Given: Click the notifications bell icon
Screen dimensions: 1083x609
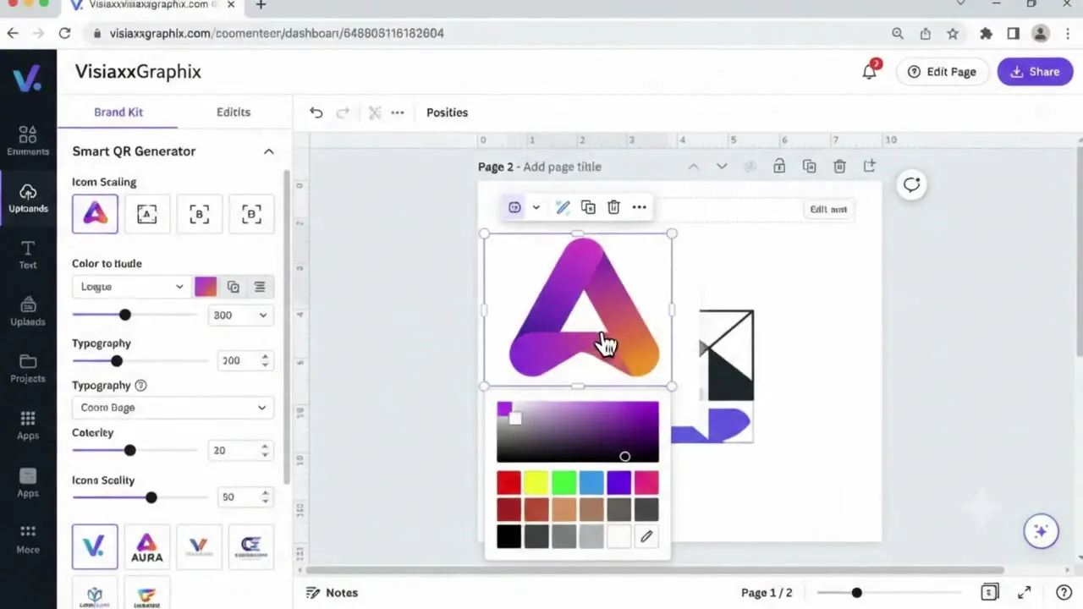Looking at the screenshot, I should (x=869, y=72).
